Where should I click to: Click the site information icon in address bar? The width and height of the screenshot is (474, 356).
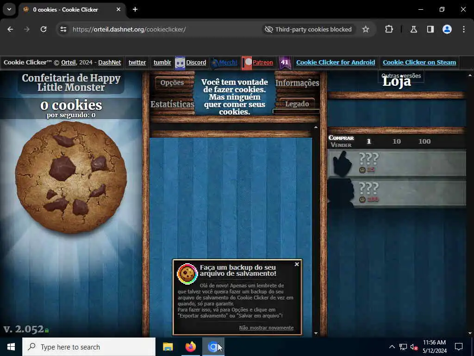(x=63, y=29)
